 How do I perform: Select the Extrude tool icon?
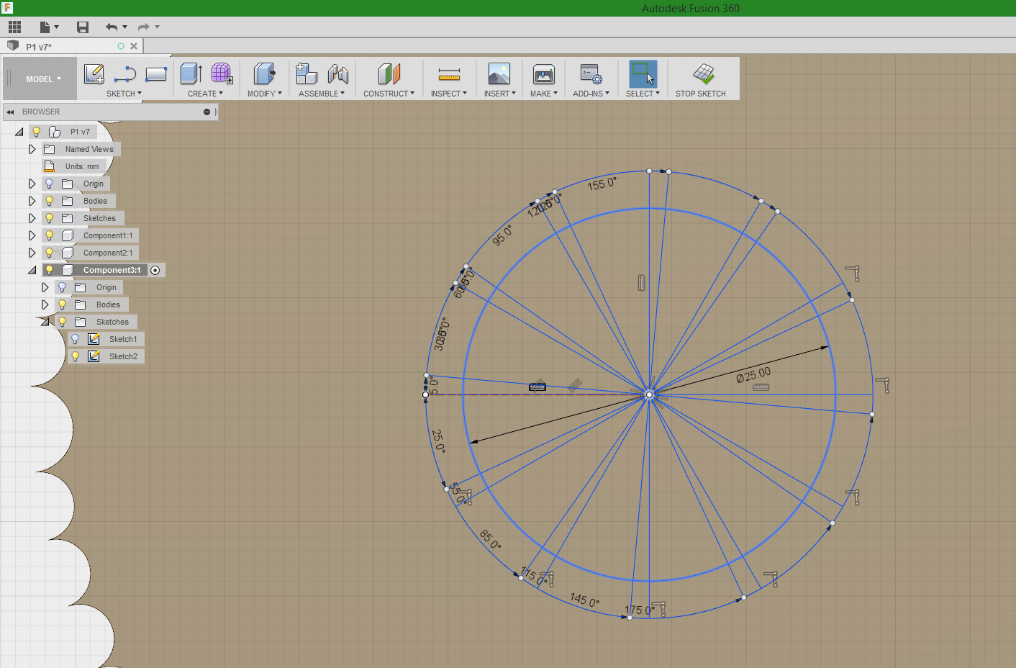pyautogui.click(x=191, y=73)
